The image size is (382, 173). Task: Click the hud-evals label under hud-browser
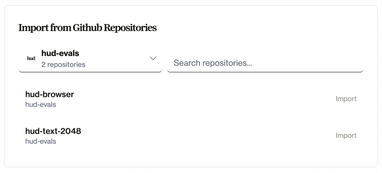pos(41,104)
